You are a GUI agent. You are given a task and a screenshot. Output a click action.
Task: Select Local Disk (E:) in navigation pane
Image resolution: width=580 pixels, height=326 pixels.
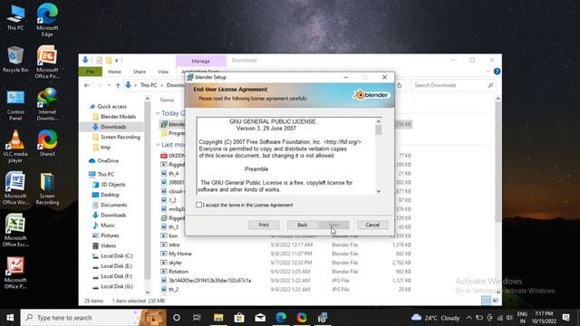click(117, 265)
